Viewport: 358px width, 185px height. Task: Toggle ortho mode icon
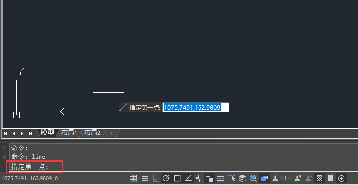tap(155, 178)
